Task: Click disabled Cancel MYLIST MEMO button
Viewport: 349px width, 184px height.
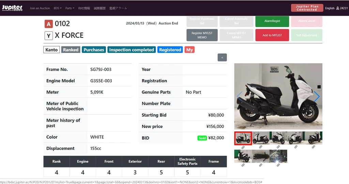Action: [237, 35]
